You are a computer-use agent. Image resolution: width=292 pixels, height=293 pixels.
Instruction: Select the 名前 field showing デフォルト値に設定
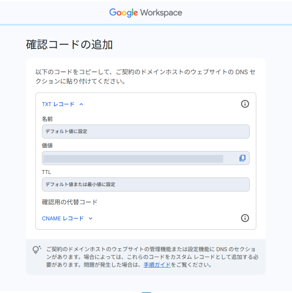[145, 131]
